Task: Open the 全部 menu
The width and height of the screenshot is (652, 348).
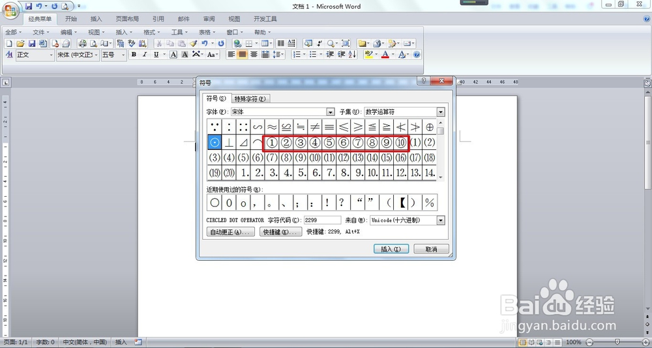Action: 13,32
